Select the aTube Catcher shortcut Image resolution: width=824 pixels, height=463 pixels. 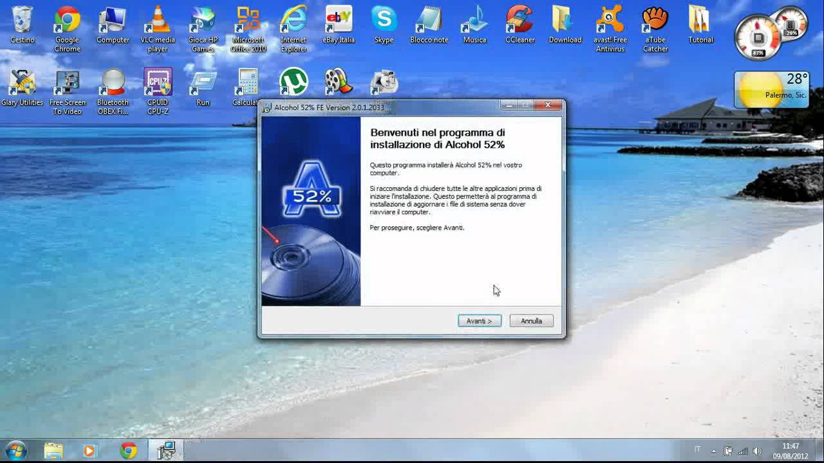pos(655,29)
